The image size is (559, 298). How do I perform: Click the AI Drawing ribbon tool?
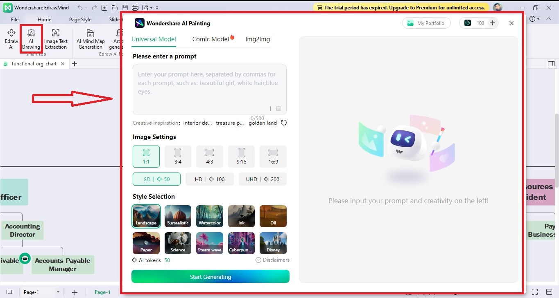point(31,38)
